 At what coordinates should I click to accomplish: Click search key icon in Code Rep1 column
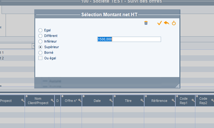tap(193, 100)
